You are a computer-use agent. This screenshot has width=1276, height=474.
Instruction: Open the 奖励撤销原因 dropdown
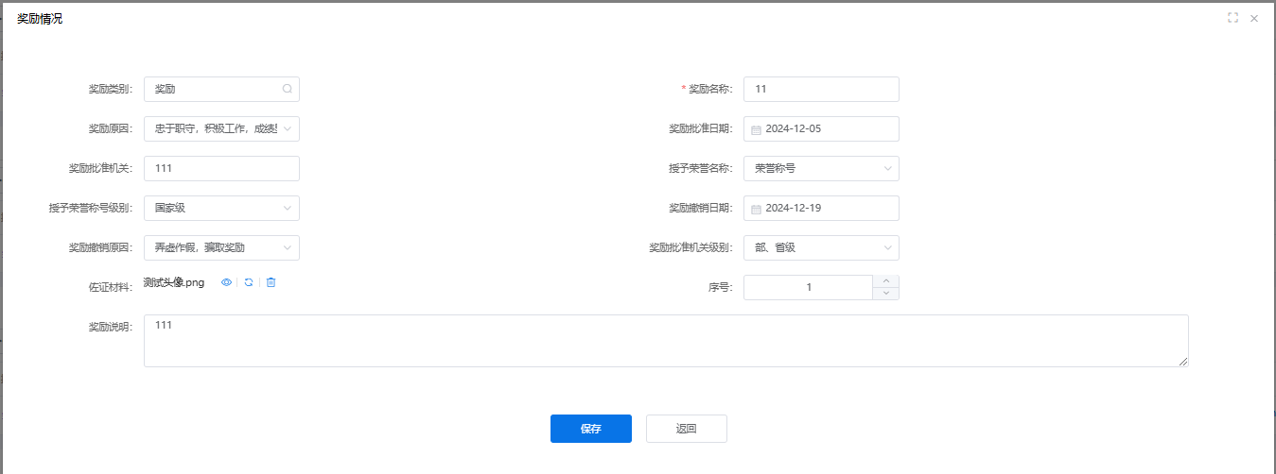pos(221,247)
